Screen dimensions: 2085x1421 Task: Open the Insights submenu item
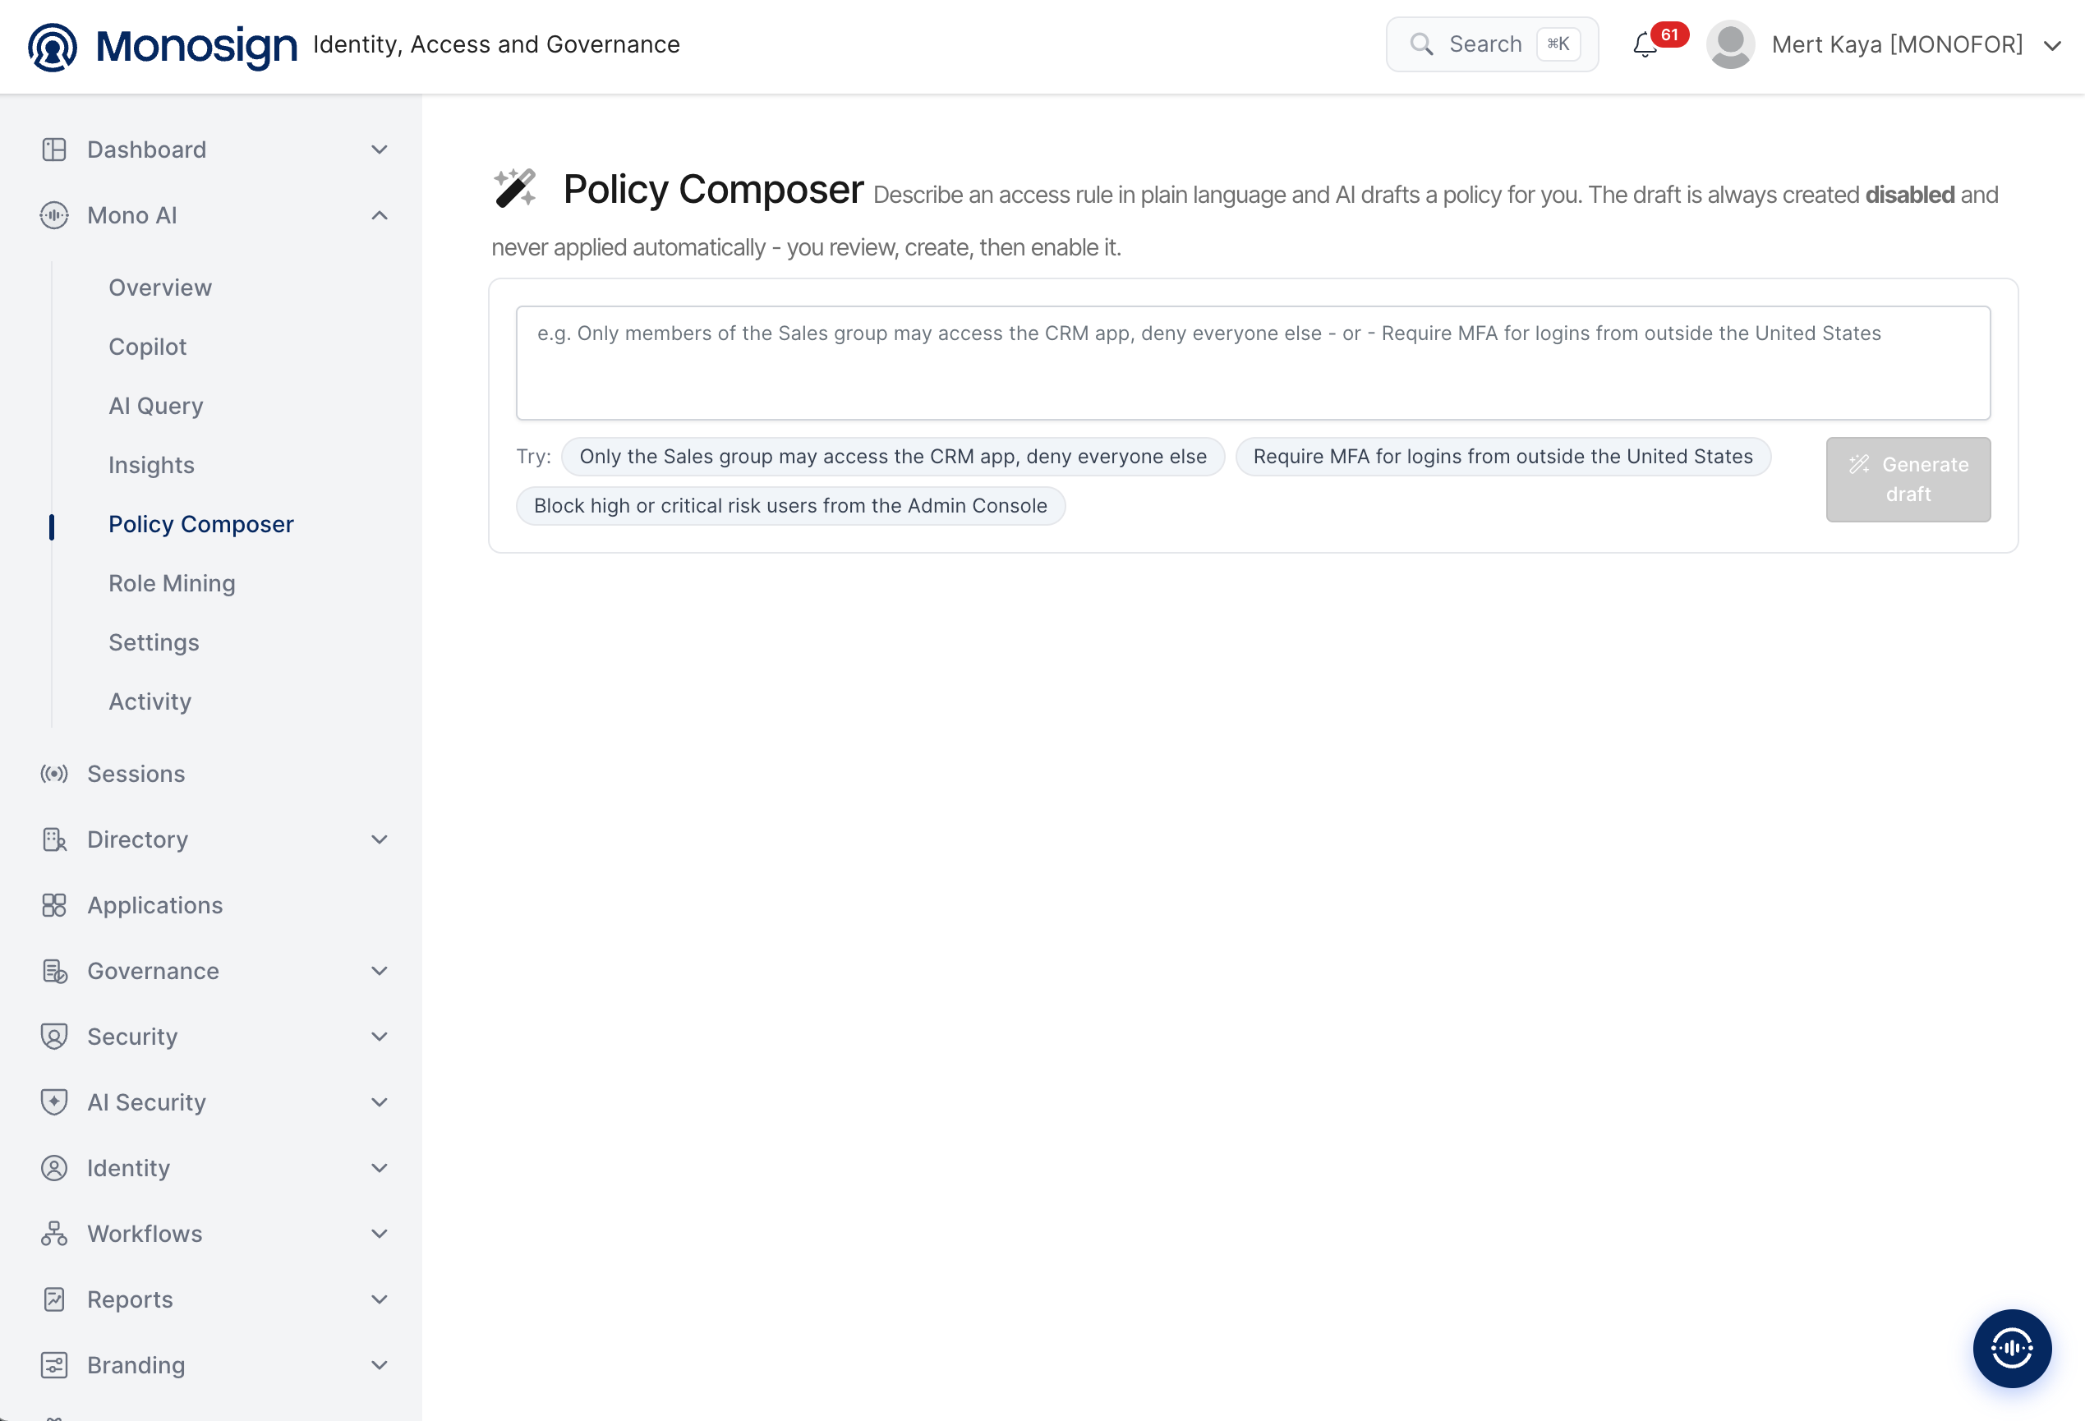(150, 465)
